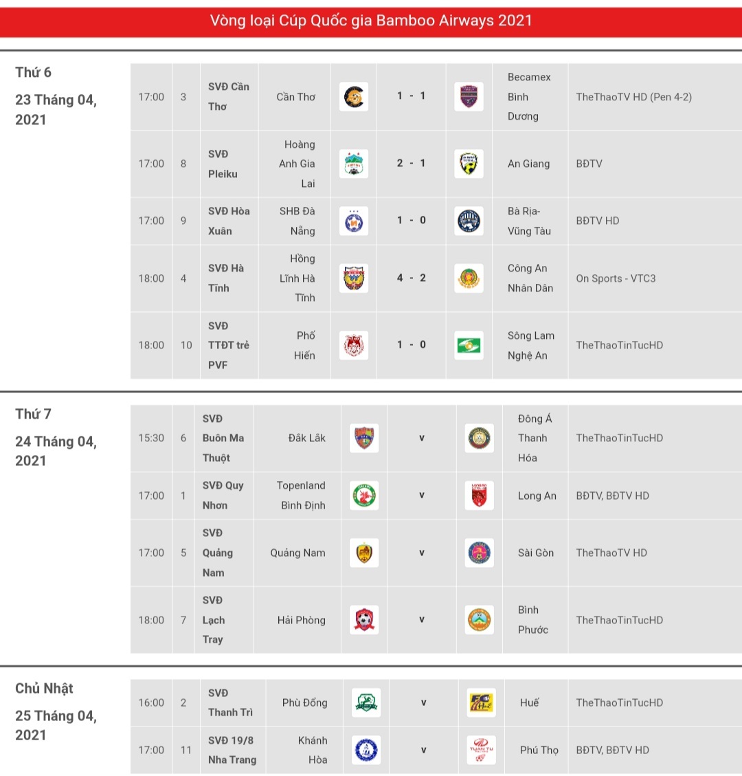Viewport: 742px width, 776px height.
Task: Click the Long An team name
Action: tap(537, 496)
